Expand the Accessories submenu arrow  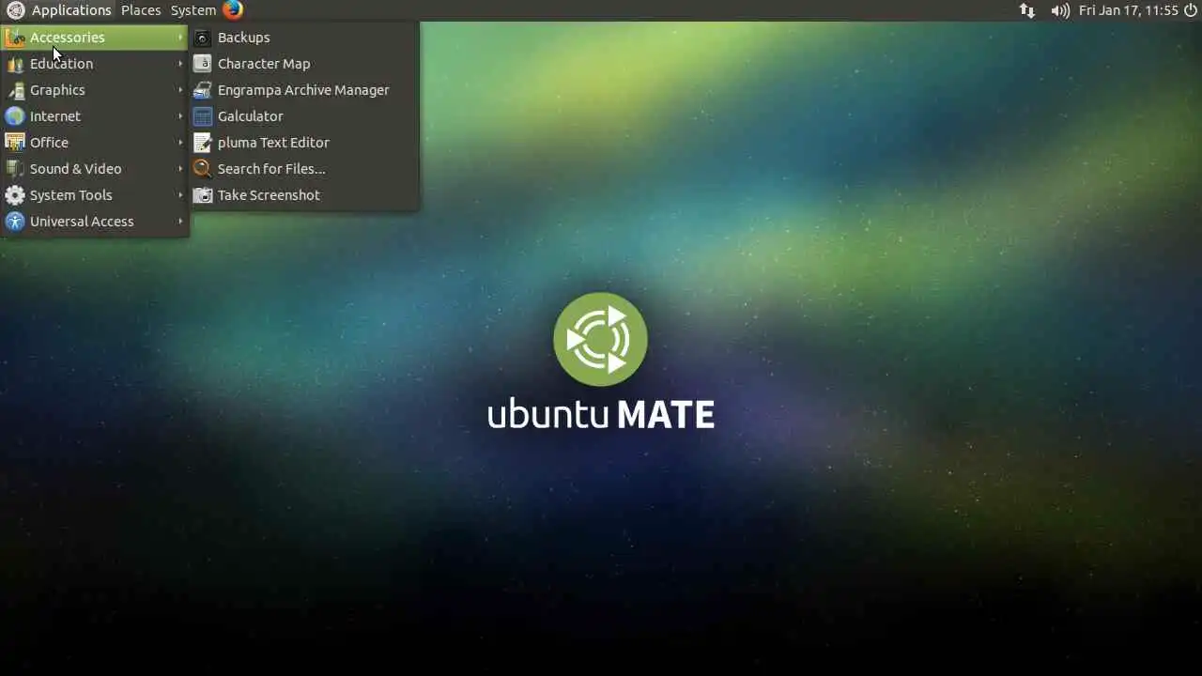180,38
